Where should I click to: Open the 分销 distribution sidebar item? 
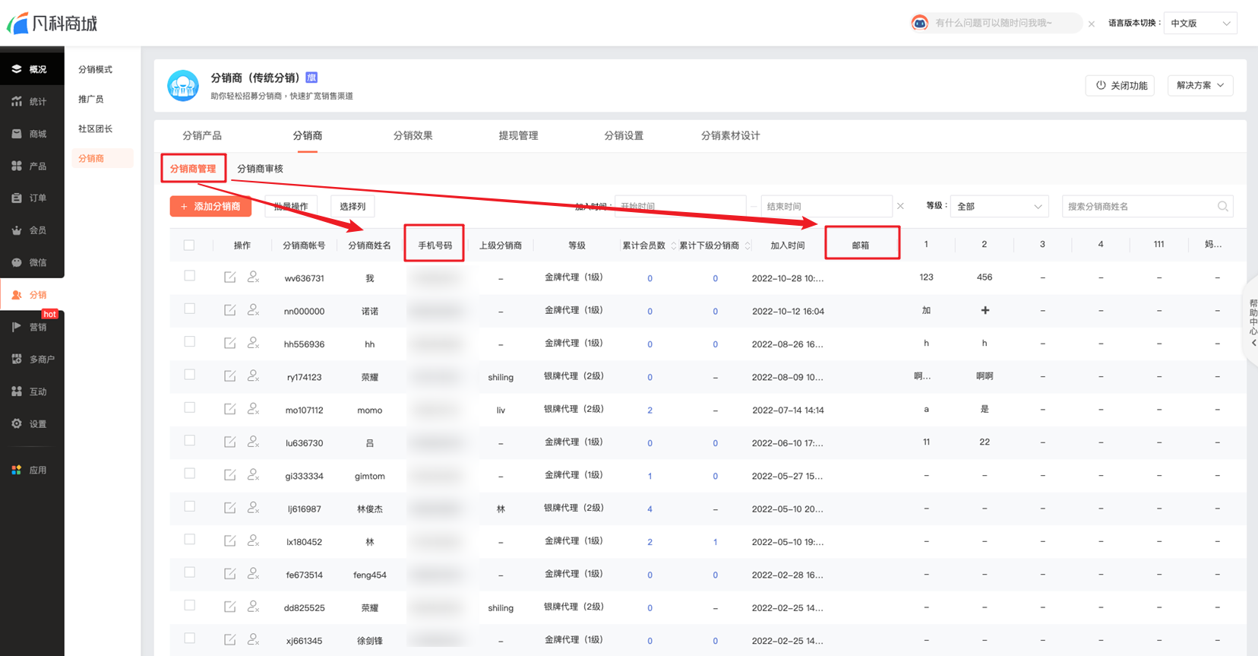pyautogui.click(x=32, y=295)
